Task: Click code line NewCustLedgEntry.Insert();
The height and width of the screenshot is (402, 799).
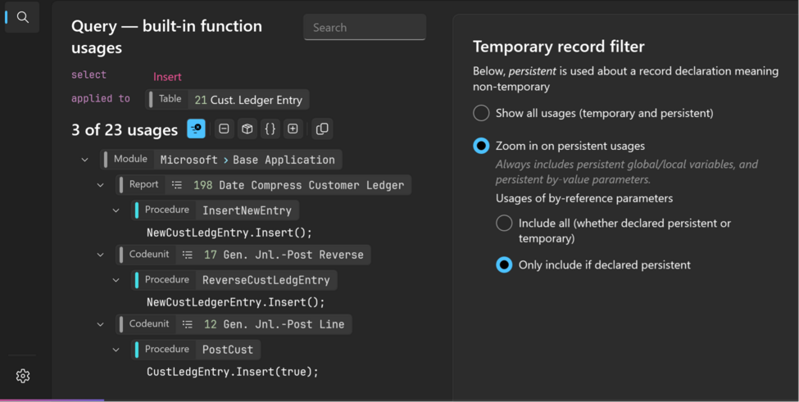Action: tap(229, 233)
